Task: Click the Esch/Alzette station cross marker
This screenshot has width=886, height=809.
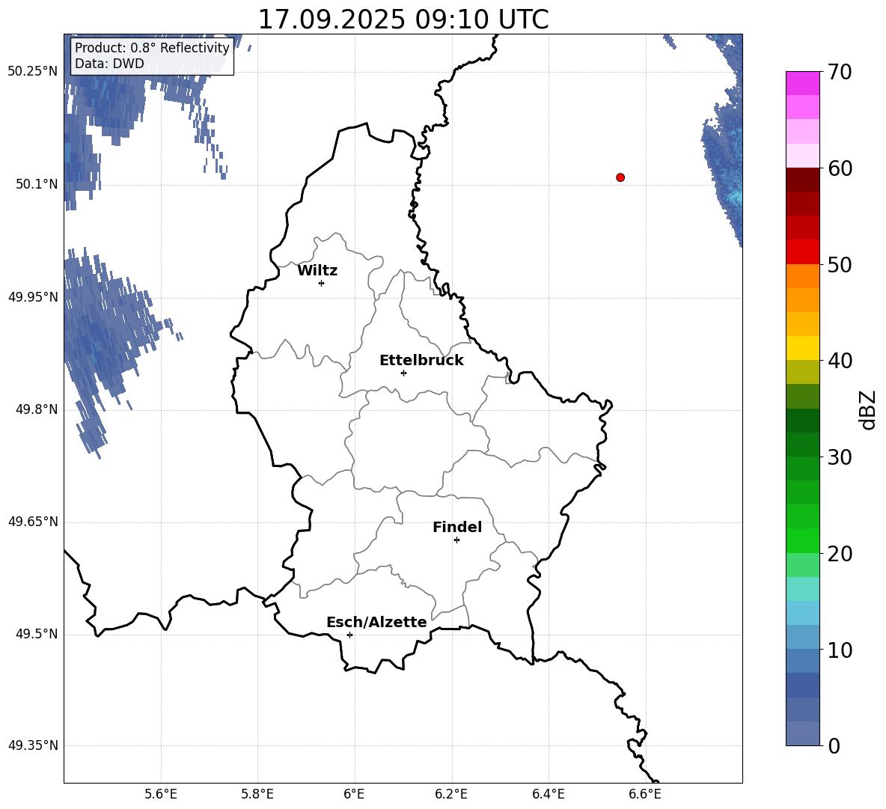Action: (x=349, y=635)
